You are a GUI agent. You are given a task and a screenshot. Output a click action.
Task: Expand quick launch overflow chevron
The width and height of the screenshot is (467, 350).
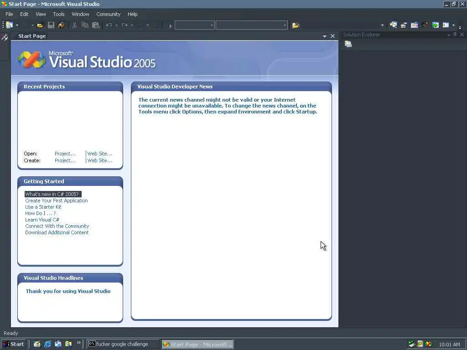tap(78, 343)
